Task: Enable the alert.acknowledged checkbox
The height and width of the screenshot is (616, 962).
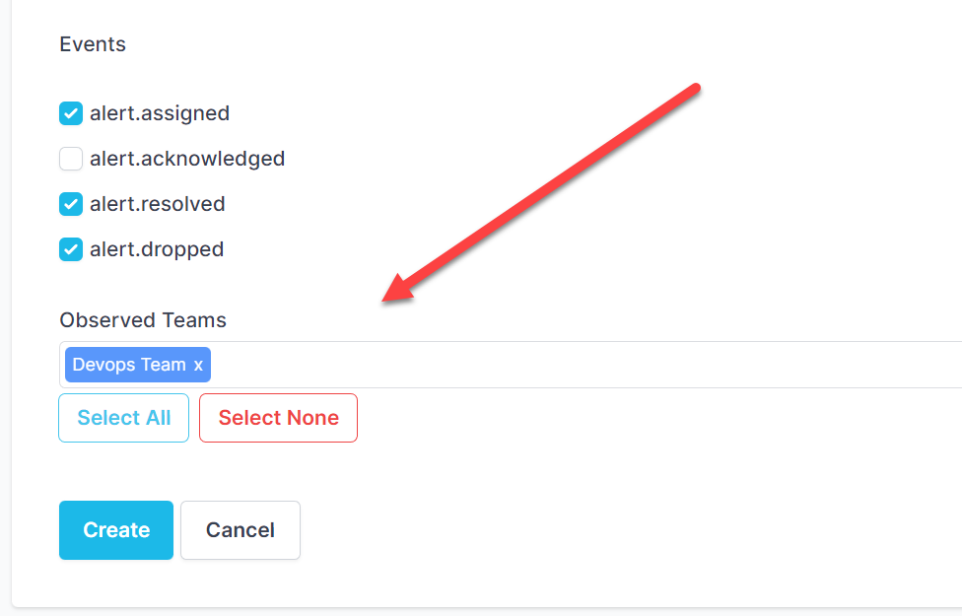Action: [x=71, y=159]
